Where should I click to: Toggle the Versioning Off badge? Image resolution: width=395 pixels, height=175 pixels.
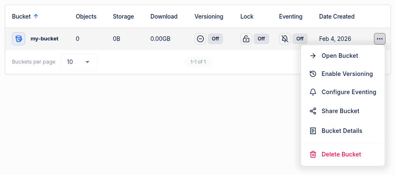pyautogui.click(x=215, y=39)
